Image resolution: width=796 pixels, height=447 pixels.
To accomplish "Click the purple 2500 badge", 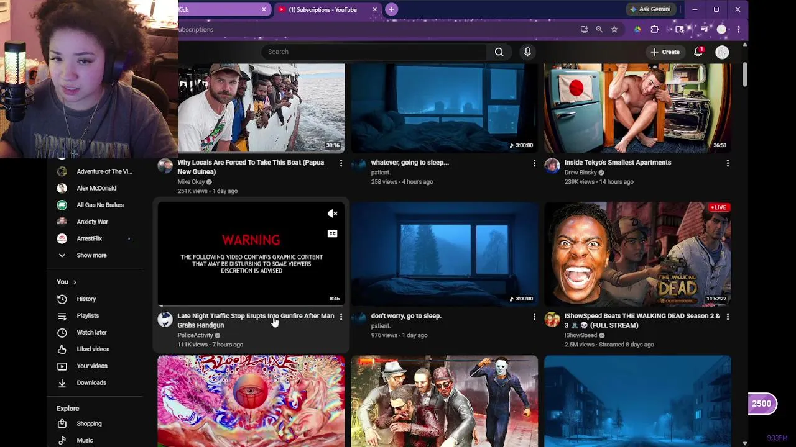I will (x=762, y=404).
